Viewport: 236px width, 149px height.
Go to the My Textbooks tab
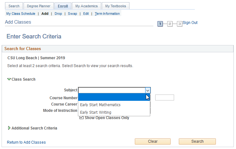(116, 6)
